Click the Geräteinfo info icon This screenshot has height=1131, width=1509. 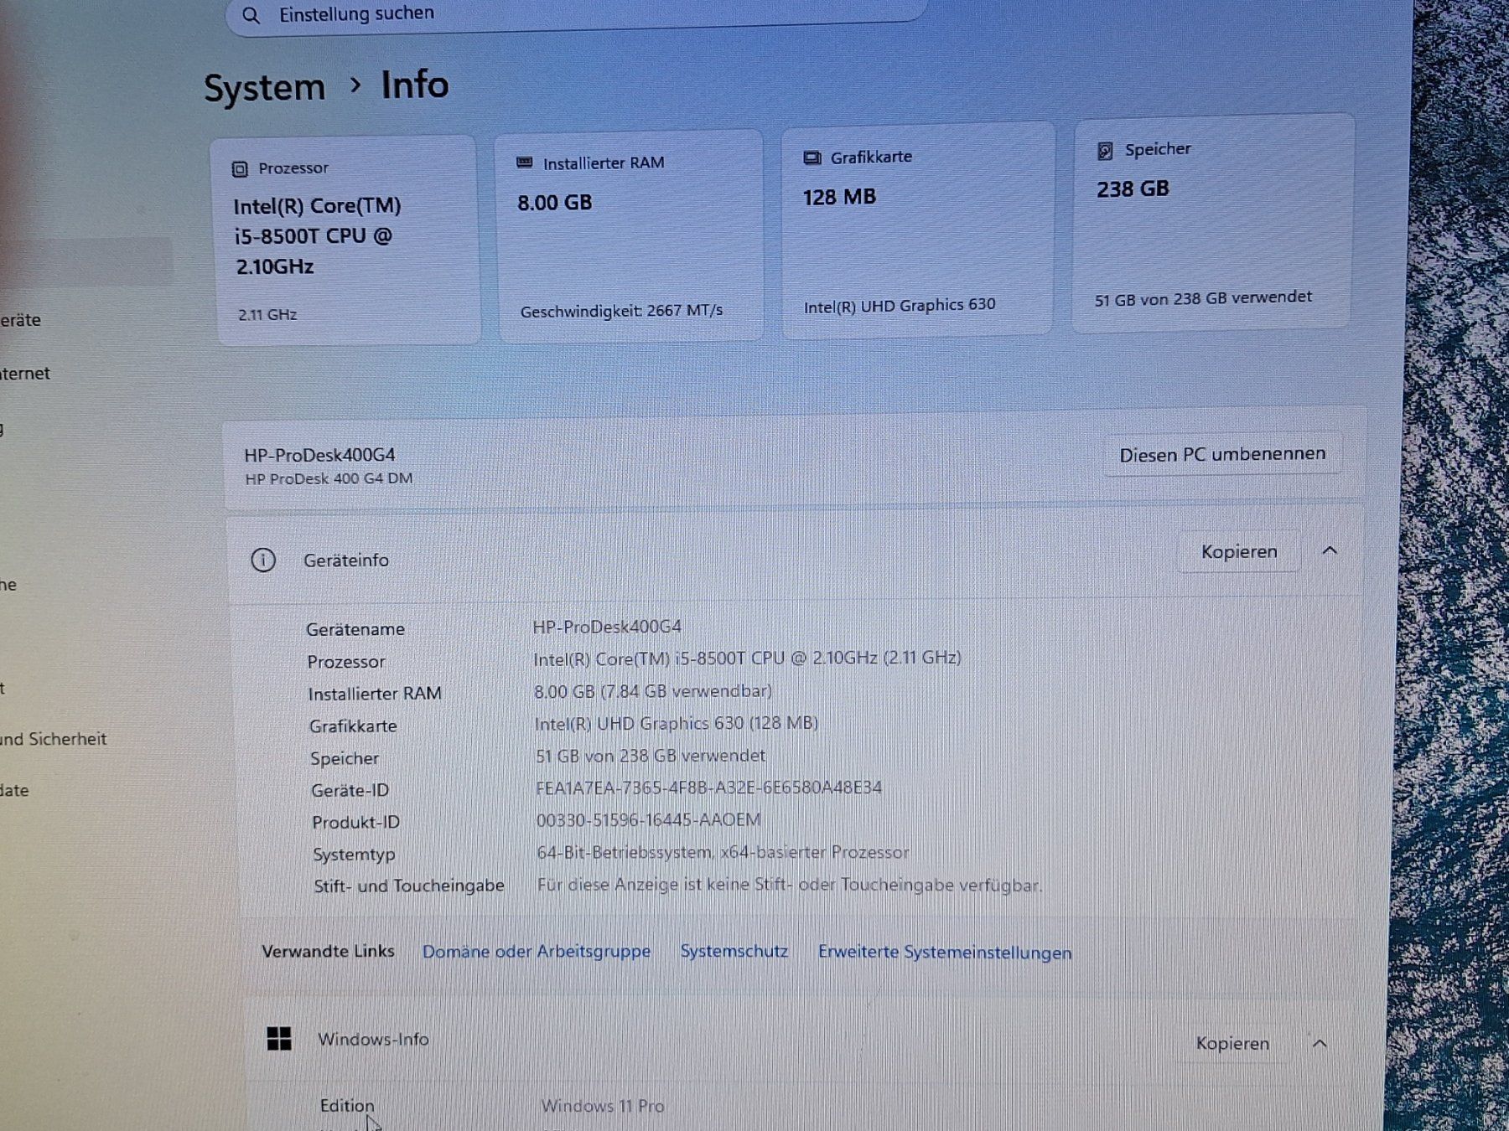point(263,560)
